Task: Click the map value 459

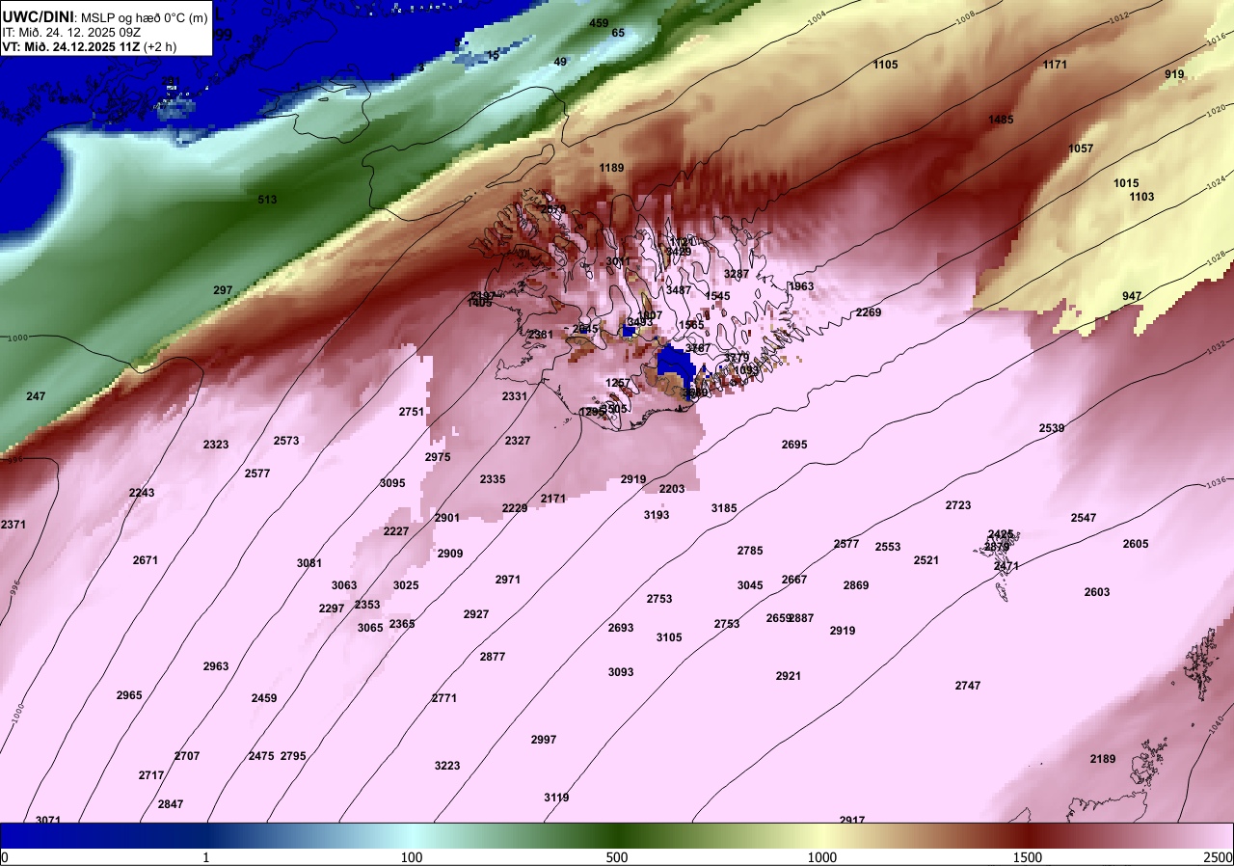Action: [x=599, y=23]
